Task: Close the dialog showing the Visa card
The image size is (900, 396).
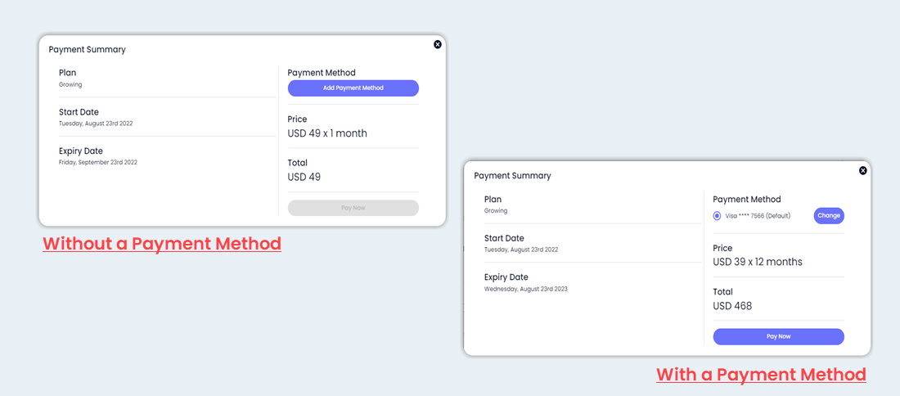Action: click(862, 170)
